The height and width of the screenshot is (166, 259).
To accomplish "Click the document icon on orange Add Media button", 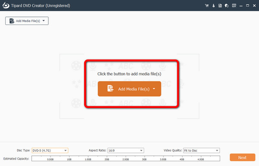I will point(111,88).
